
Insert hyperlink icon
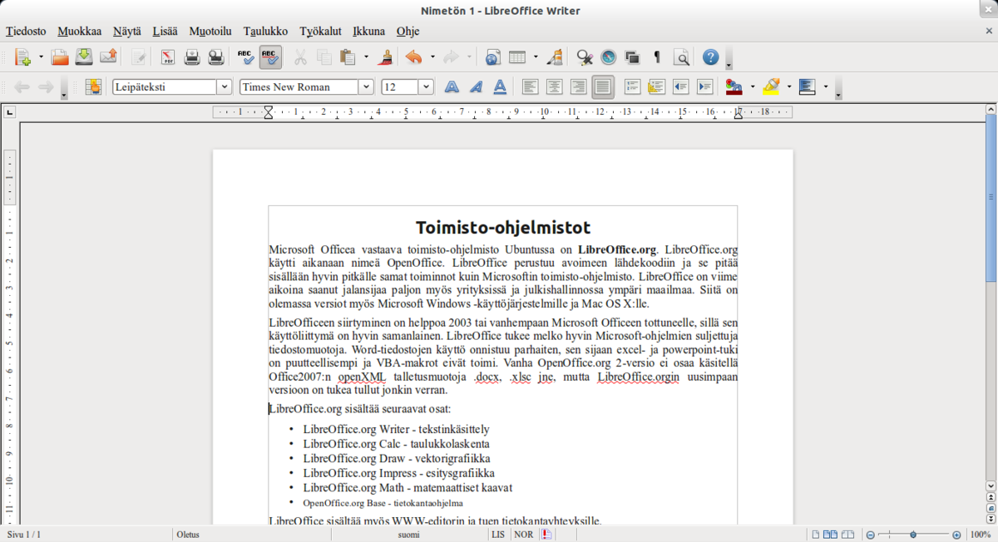(x=492, y=57)
